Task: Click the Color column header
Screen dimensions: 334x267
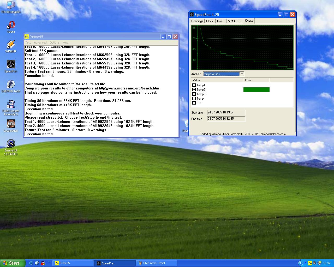Action: (x=256, y=80)
